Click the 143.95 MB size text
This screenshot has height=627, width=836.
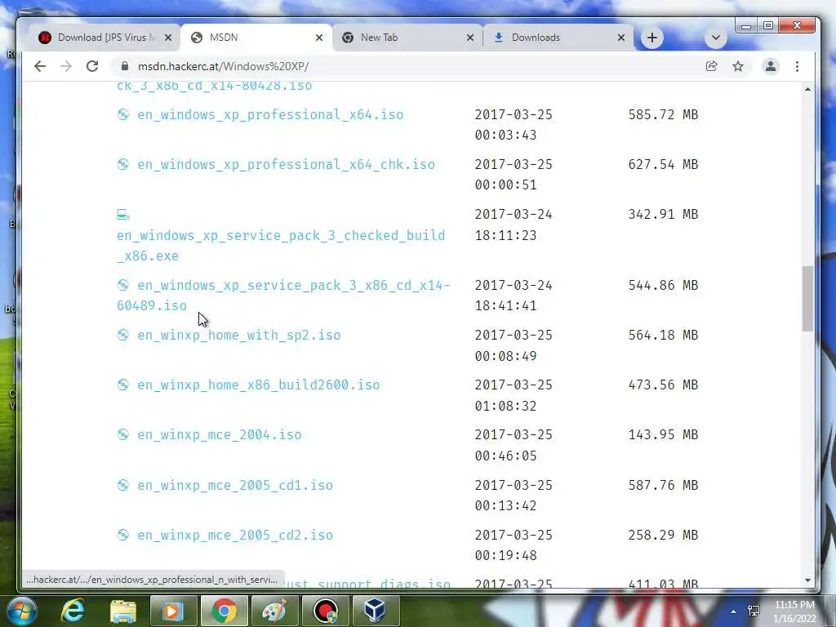[663, 434]
